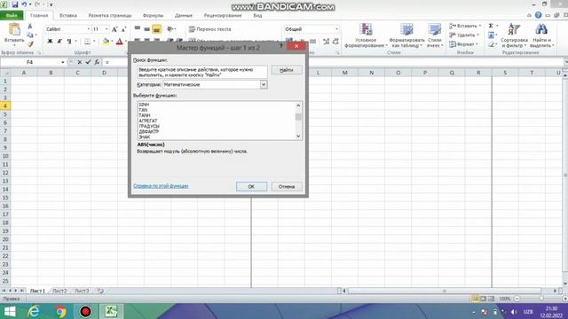
Task: Open the borders dropdown arrow
Action: click(x=94, y=42)
